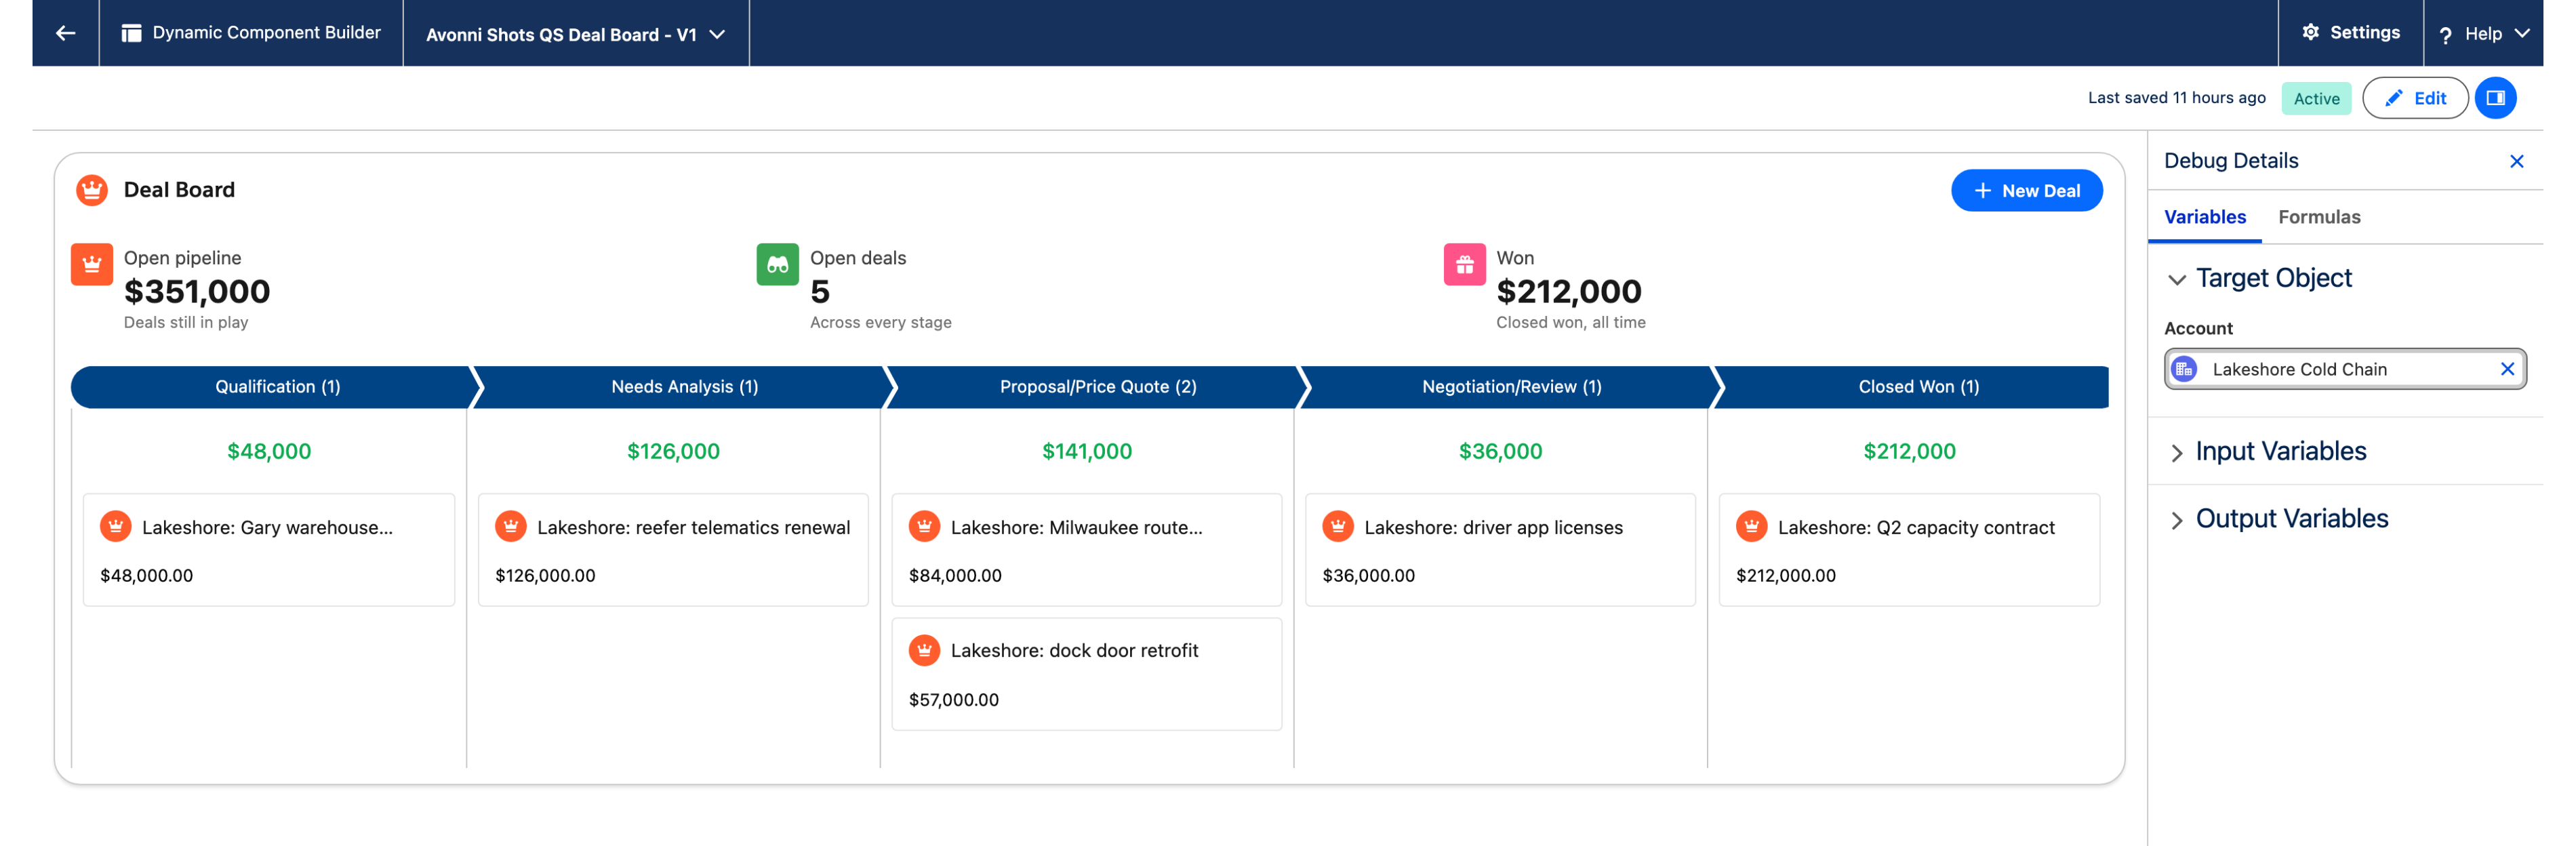
Task: Select the Proposal/Price Quote (2) stage
Action: (x=1097, y=387)
